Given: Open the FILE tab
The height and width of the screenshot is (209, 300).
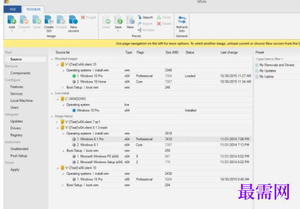Looking at the screenshot, I should tap(13, 9).
